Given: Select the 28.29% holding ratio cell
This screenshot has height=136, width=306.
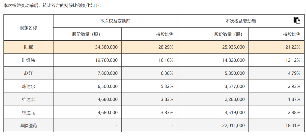Looking at the screenshot, I should [149, 47].
